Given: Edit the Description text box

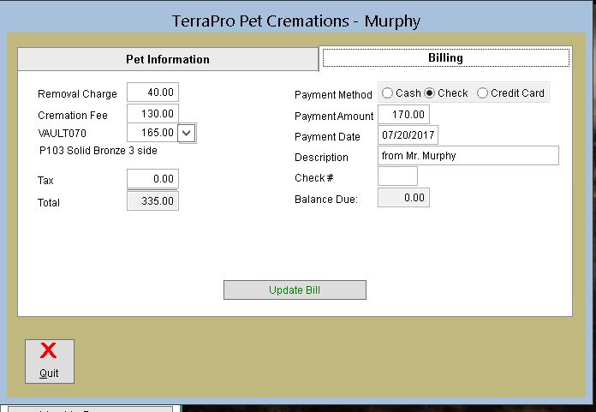Looking at the screenshot, I should coord(468,155).
